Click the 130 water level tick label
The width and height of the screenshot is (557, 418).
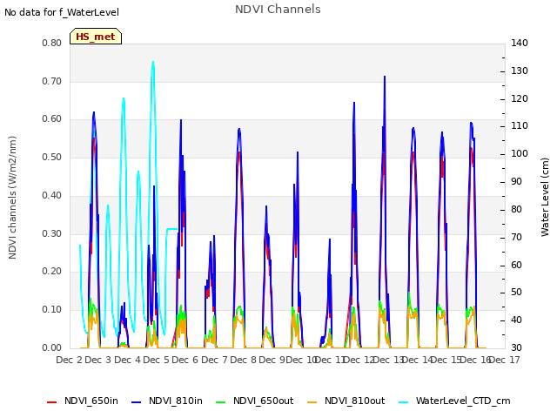(x=520, y=71)
